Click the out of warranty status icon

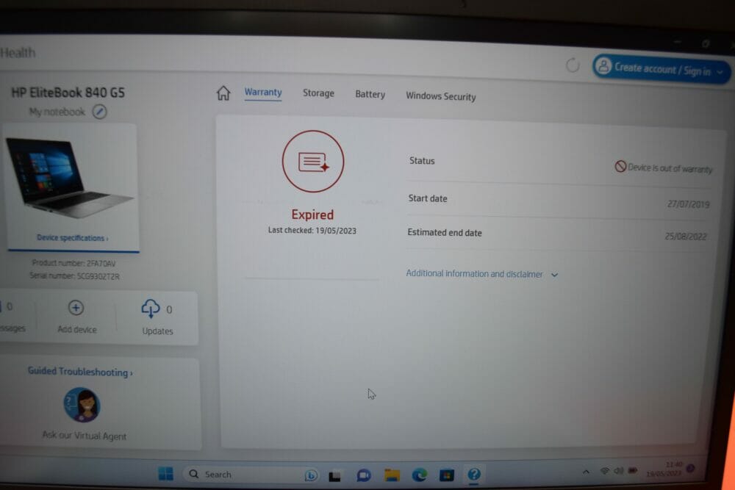pos(620,166)
